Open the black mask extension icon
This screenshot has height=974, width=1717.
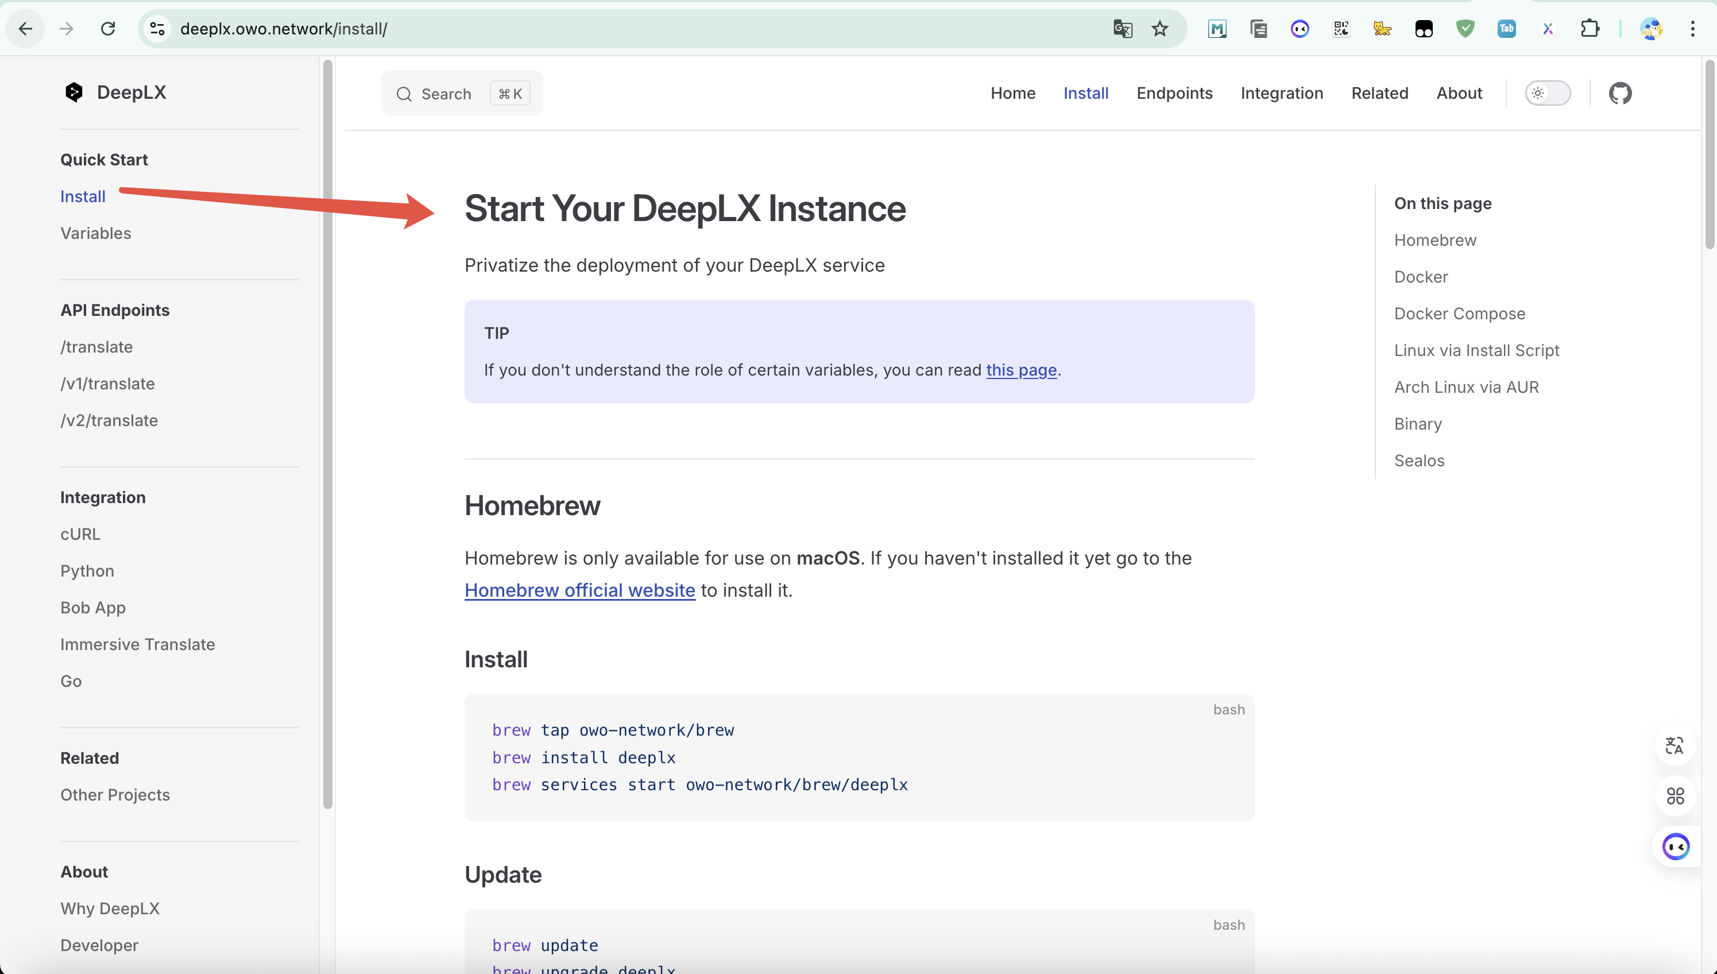click(x=1424, y=29)
